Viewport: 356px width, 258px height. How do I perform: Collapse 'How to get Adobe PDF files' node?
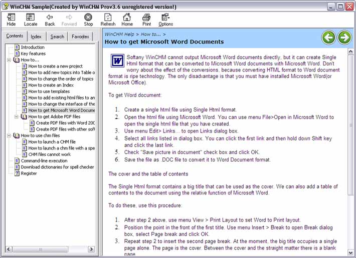click(x=18, y=116)
